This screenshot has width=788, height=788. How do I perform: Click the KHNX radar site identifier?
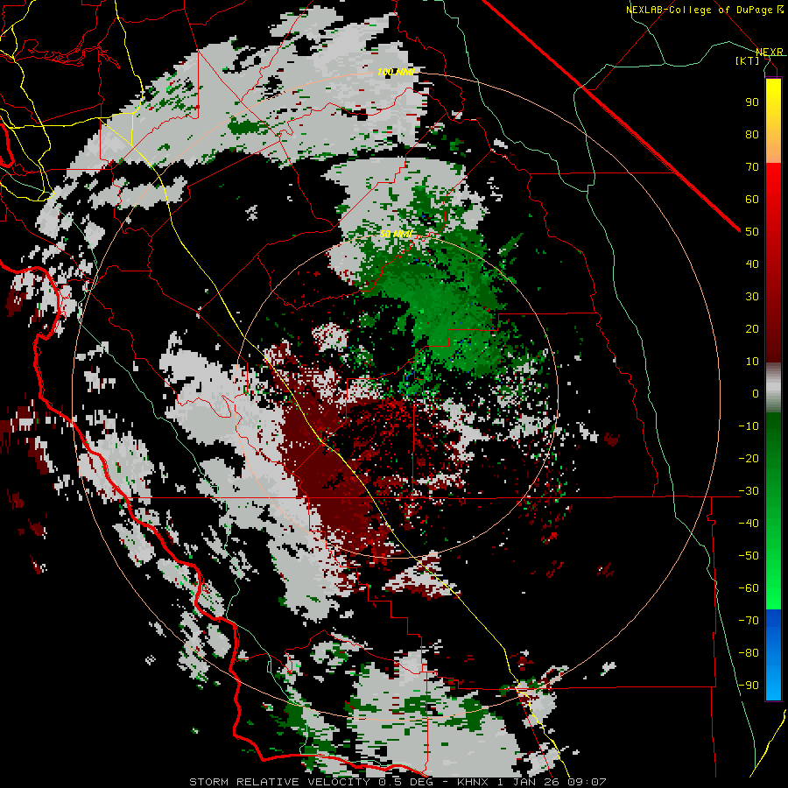click(x=473, y=782)
